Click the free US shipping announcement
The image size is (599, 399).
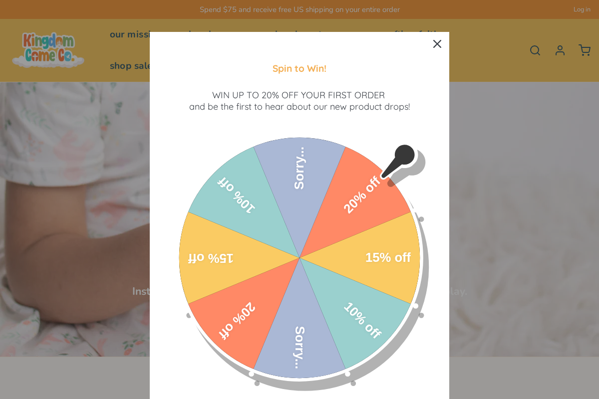[299, 9]
